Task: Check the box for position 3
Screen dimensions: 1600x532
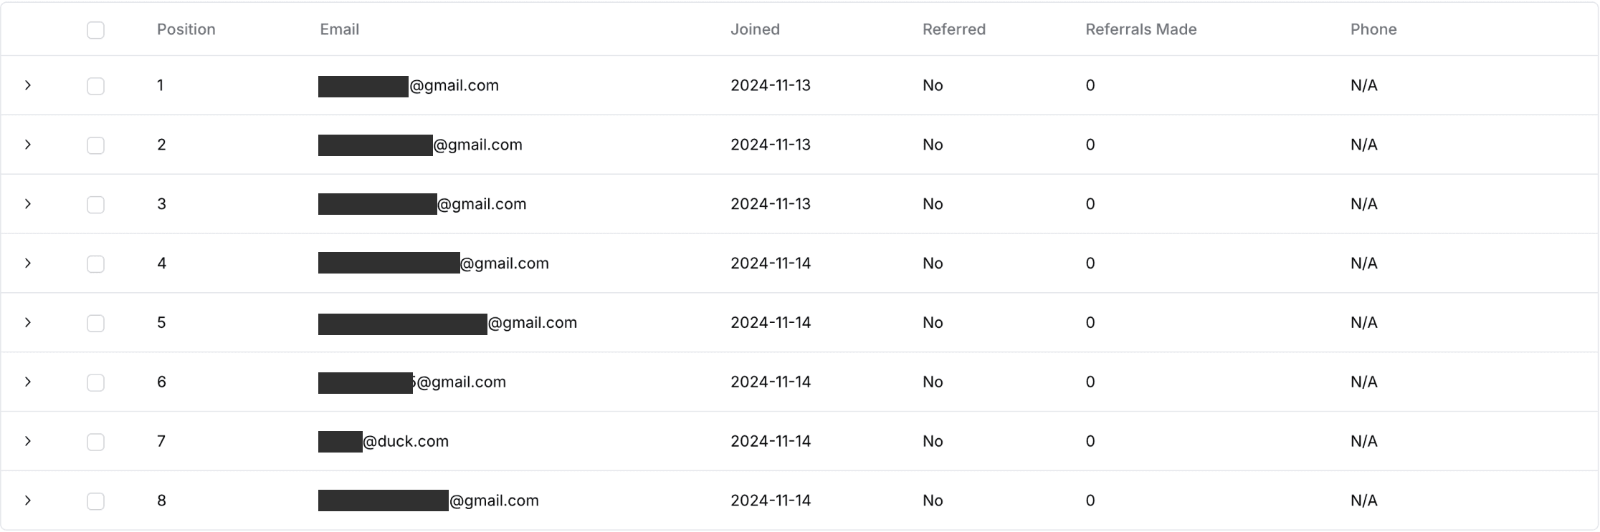Action: pyautogui.click(x=95, y=205)
